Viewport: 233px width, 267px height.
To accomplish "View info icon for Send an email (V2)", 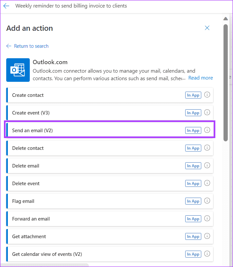I will click(x=207, y=130).
